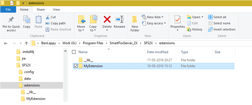Screen dimensions: 252x105
Task: Click Properties icon in quick access toolbar
Action: click(12, 3)
